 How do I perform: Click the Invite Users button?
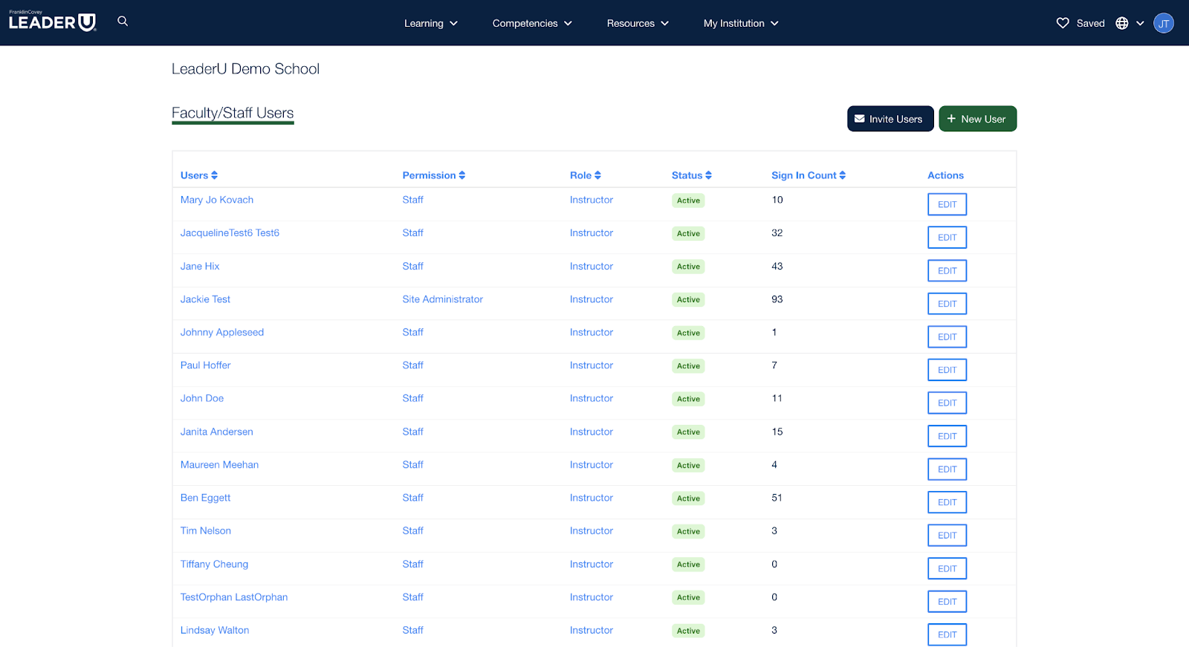click(x=890, y=119)
